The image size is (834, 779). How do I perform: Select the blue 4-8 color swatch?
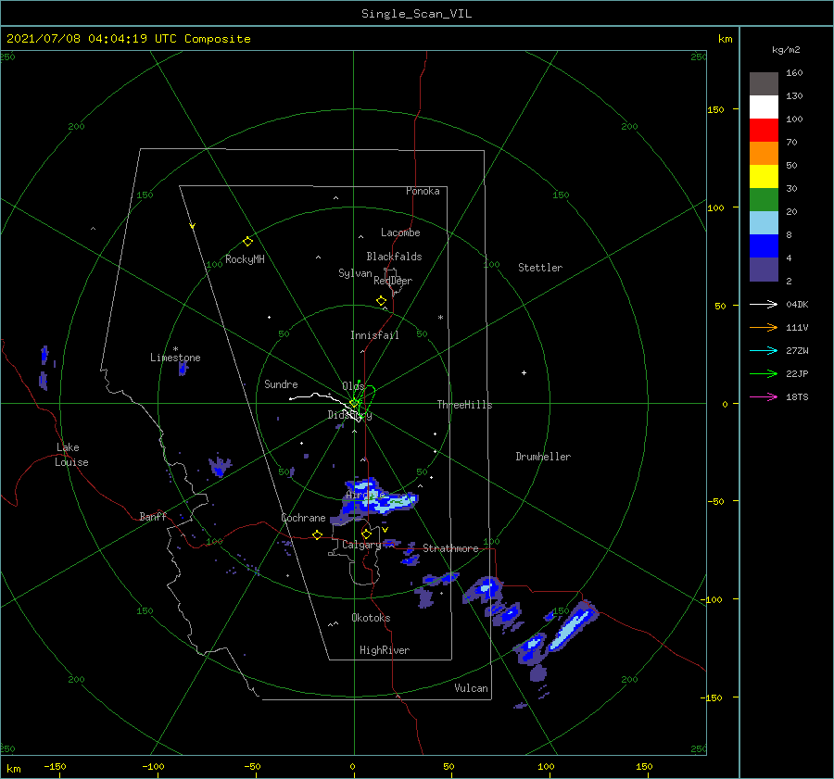pyautogui.click(x=764, y=246)
